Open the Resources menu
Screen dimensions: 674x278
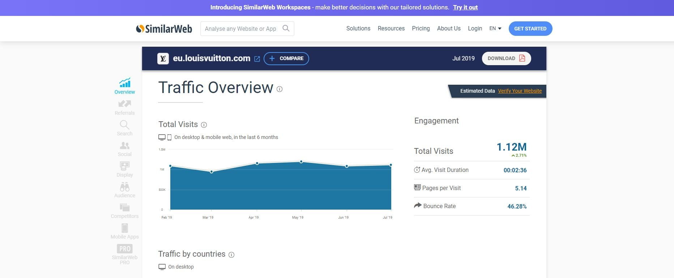pos(391,28)
